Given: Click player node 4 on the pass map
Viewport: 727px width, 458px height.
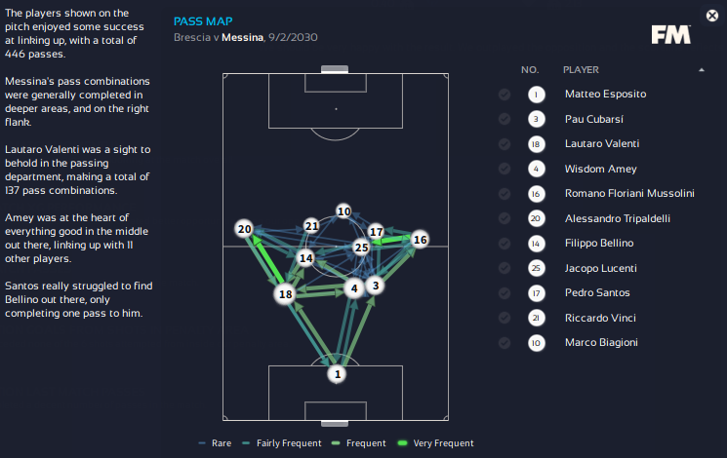Looking at the screenshot, I should (355, 287).
